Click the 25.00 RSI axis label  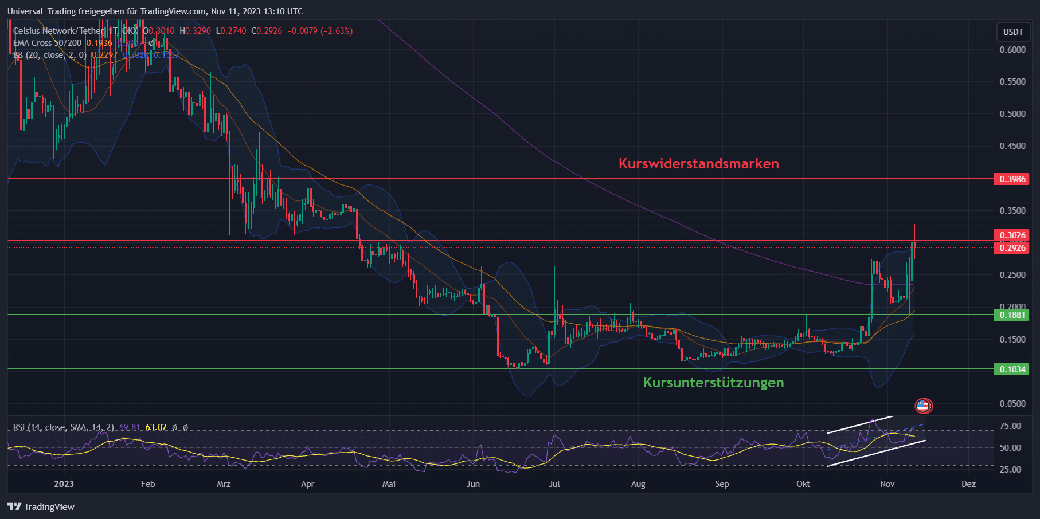pyautogui.click(x=1010, y=470)
